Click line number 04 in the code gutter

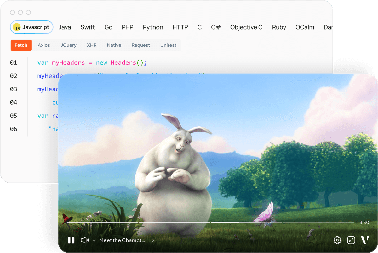14,102
